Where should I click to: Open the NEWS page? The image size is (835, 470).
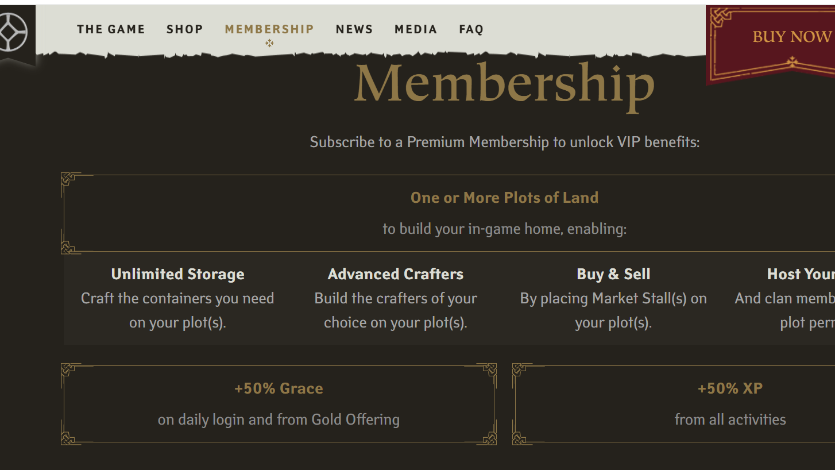coord(354,29)
